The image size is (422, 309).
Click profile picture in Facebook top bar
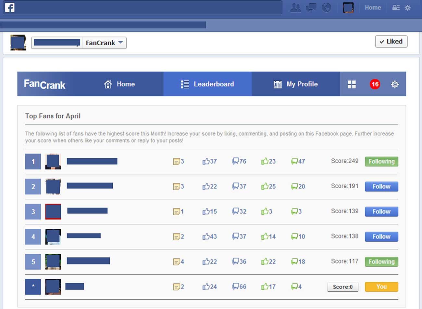(x=348, y=7)
